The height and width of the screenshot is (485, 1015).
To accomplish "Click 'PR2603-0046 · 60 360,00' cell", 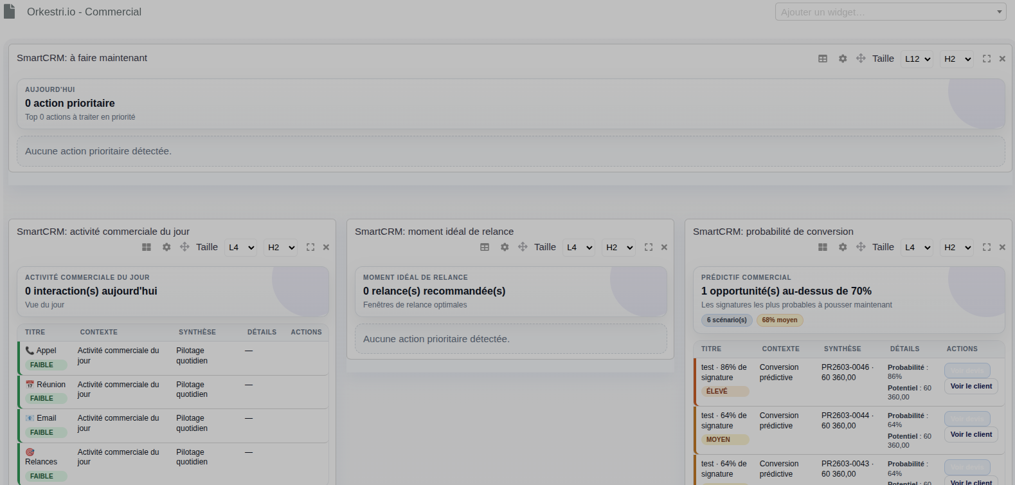I will click(847, 372).
